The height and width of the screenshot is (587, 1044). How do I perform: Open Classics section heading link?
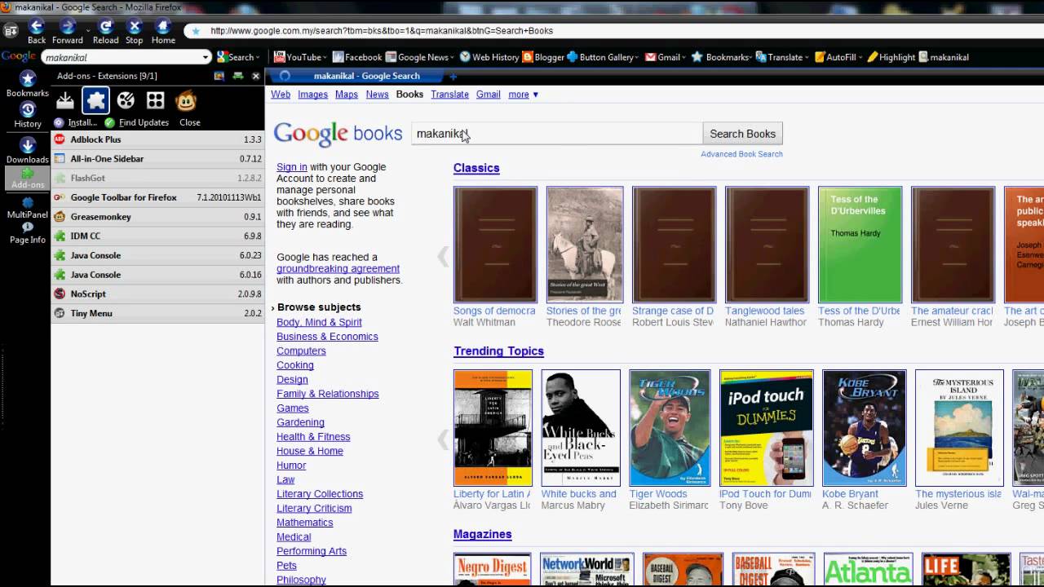click(x=476, y=168)
